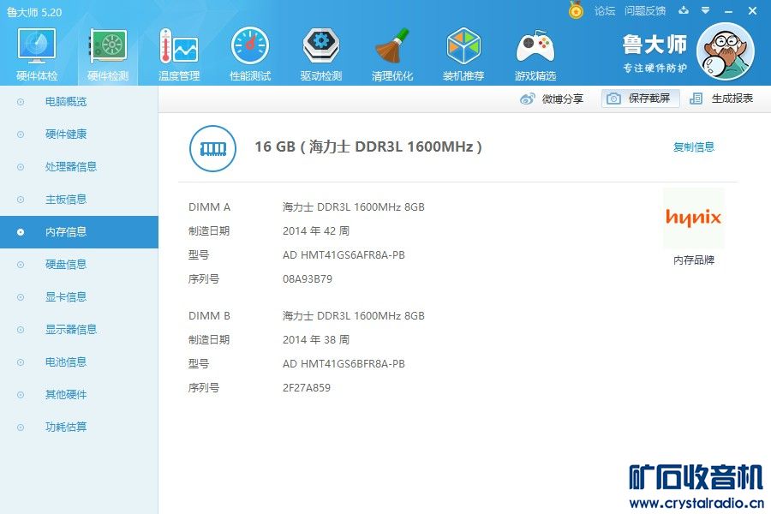The width and height of the screenshot is (771, 514).
Task: Open the 性能测试 gauge icon
Action: 250,47
